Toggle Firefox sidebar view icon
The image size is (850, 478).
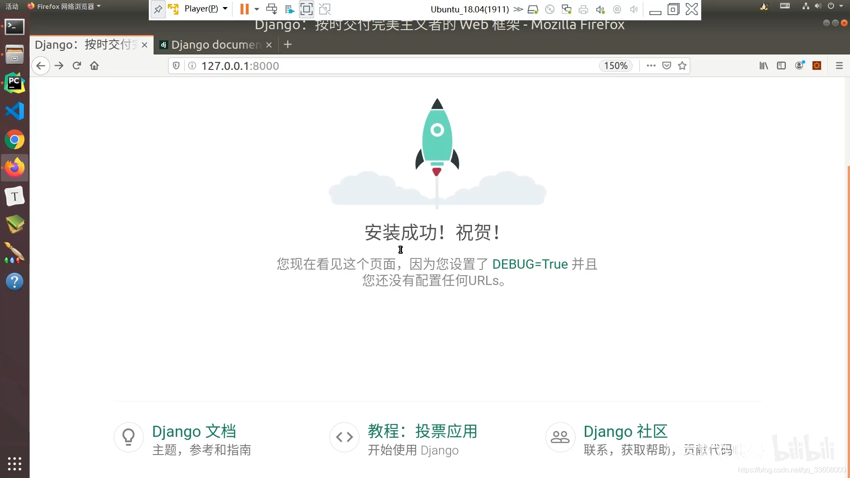[781, 66]
